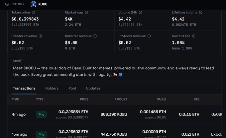Select fee 0.0₄15 ETH
Viewport: 226px width, 138px height.
(x=189, y=114)
